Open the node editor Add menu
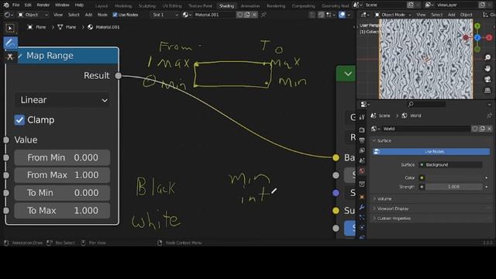Viewport: 496px width, 279px height. coord(88,15)
